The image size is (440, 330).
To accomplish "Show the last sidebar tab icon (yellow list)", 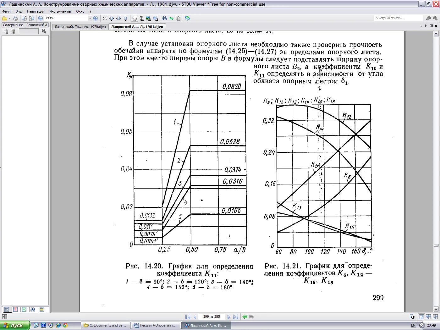I will [x=42, y=310].
